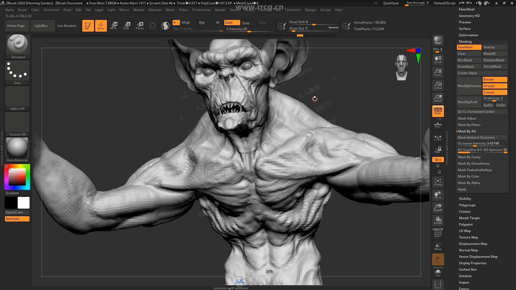Expand the Mask By Cavity section
The image size is (516, 290).
click(469, 157)
